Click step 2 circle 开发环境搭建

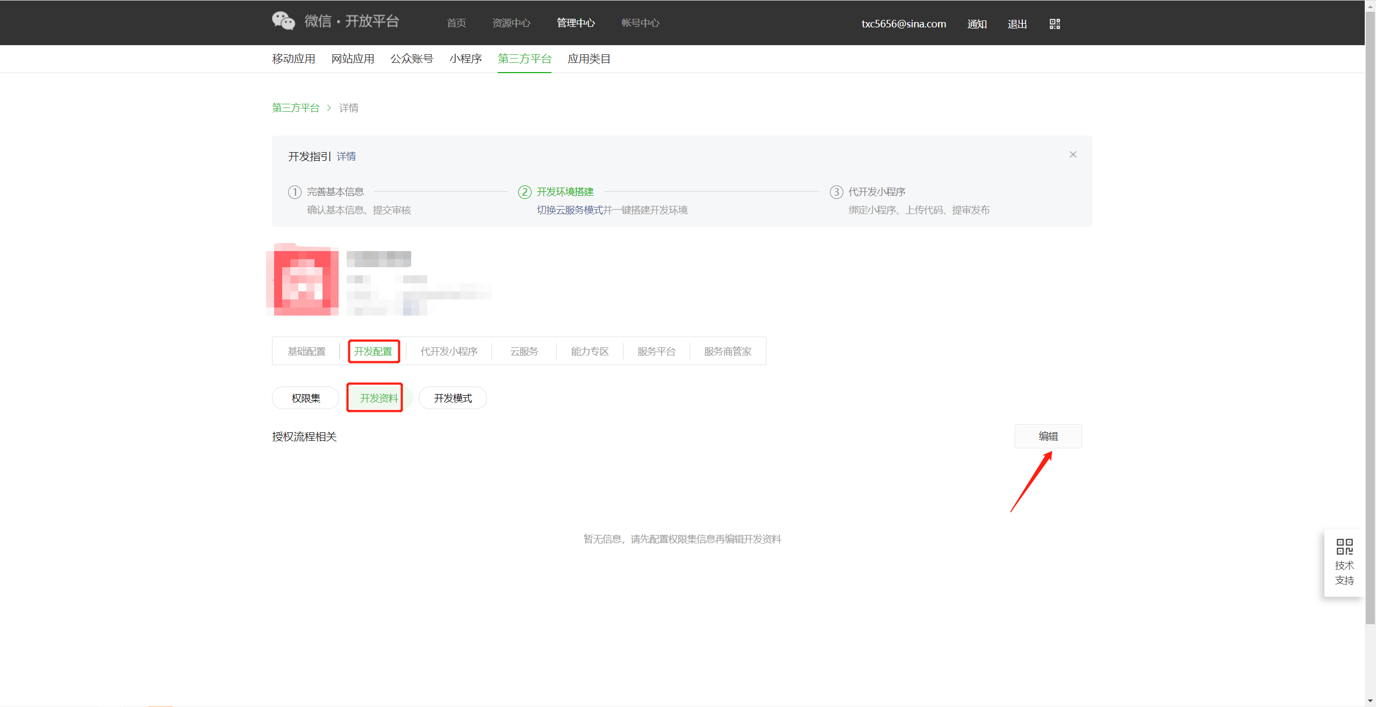525,192
